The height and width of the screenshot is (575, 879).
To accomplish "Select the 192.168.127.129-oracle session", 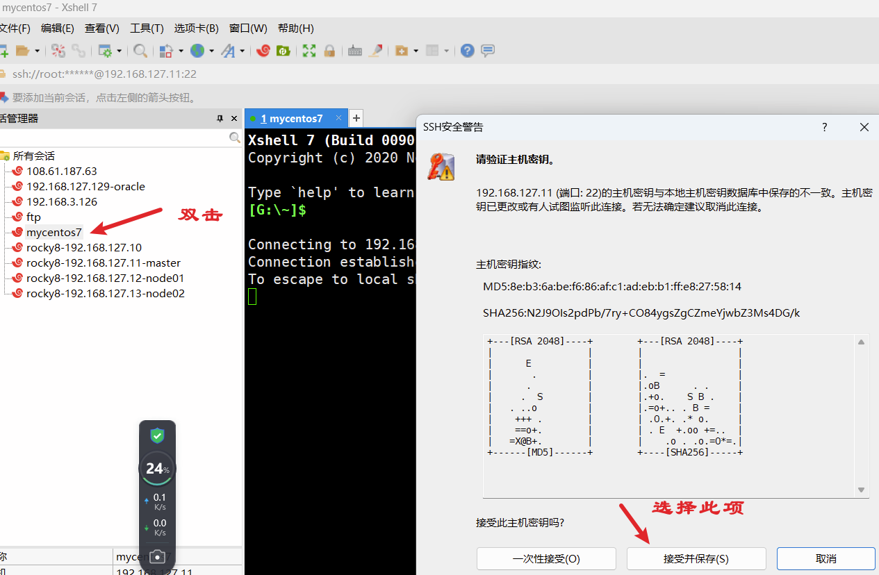I will (x=85, y=186).
